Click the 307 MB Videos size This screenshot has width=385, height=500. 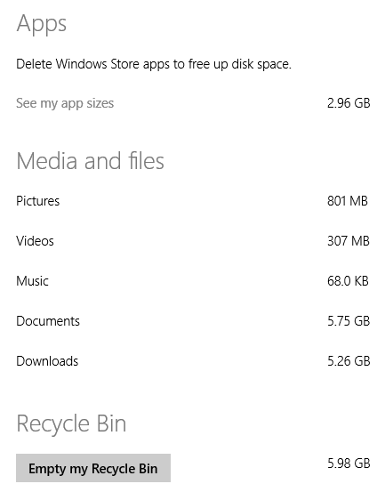[x=349, y=241]
